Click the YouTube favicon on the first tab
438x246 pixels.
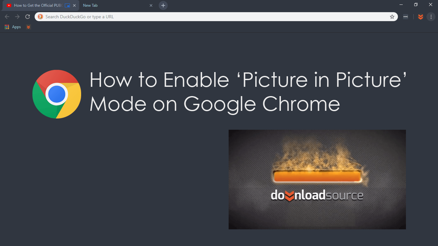[9, 5]
